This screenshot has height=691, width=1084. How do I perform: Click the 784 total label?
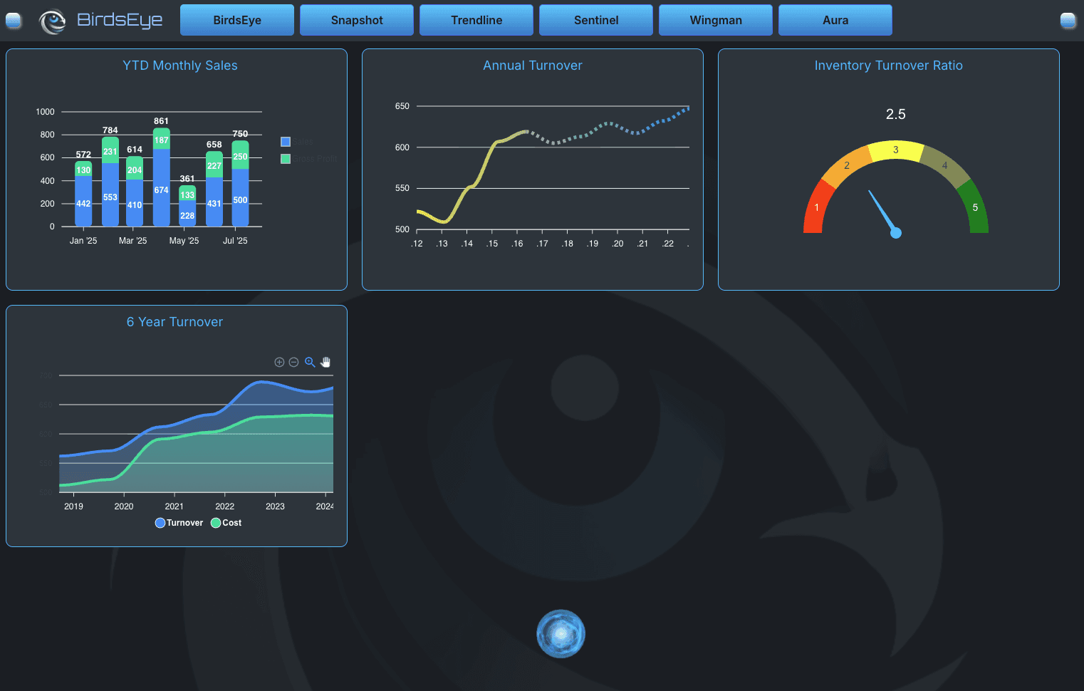110,130
